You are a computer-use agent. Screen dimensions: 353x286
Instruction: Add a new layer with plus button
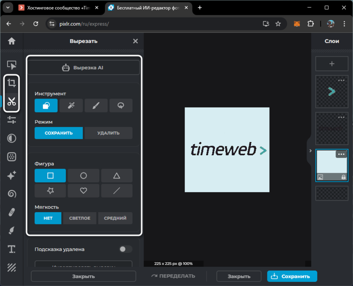pos(332,64)
